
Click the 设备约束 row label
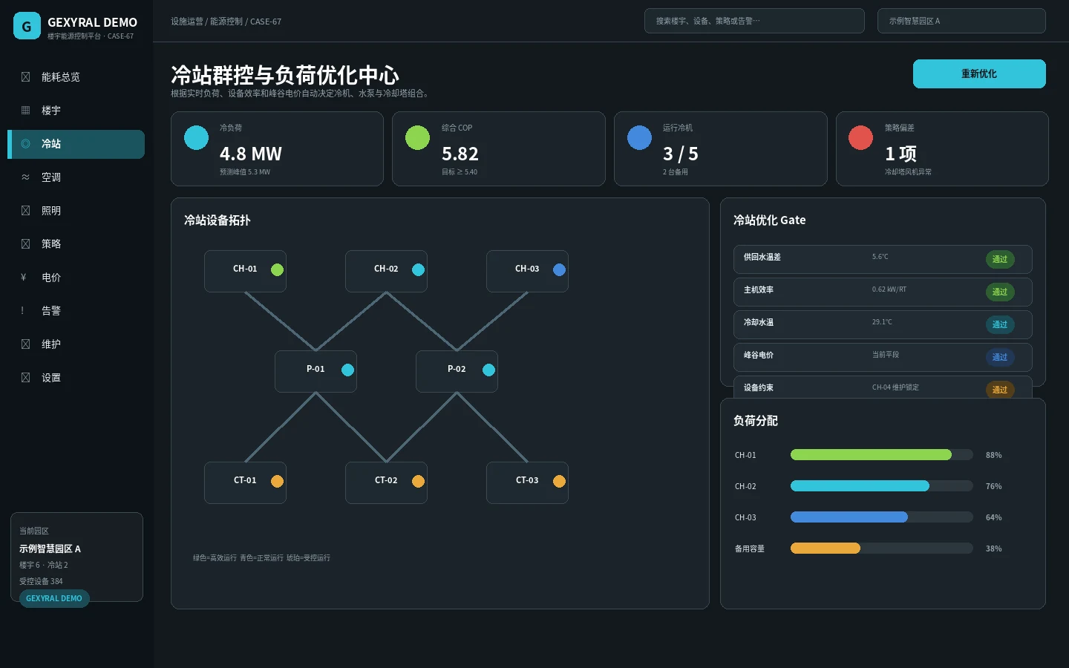(759, 387)
